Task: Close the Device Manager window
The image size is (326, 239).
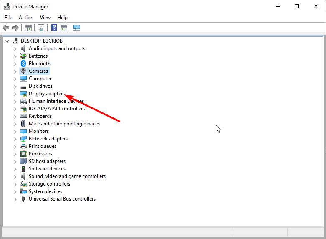Action: click(316, 6)
